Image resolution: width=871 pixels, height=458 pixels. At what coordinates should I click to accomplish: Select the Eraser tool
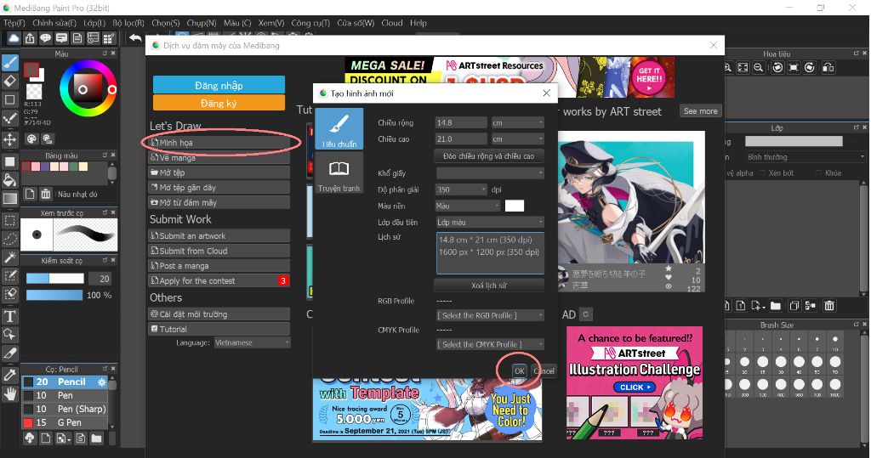click(x=10, y=81)
